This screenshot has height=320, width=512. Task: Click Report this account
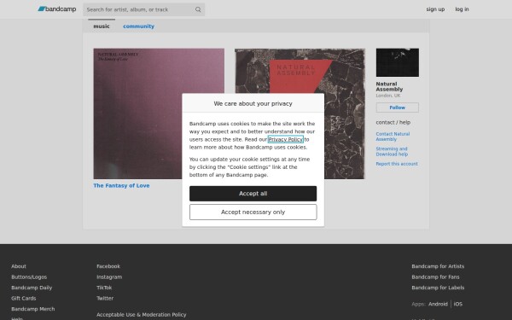click(x=397, y=164)
